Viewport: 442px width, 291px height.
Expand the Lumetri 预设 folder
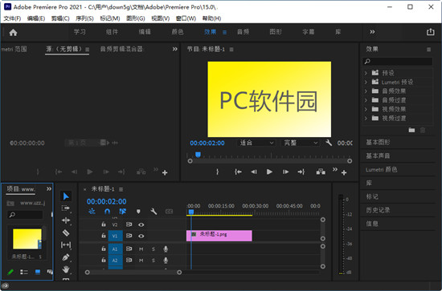pyautogui.click(x=366, y=82)
